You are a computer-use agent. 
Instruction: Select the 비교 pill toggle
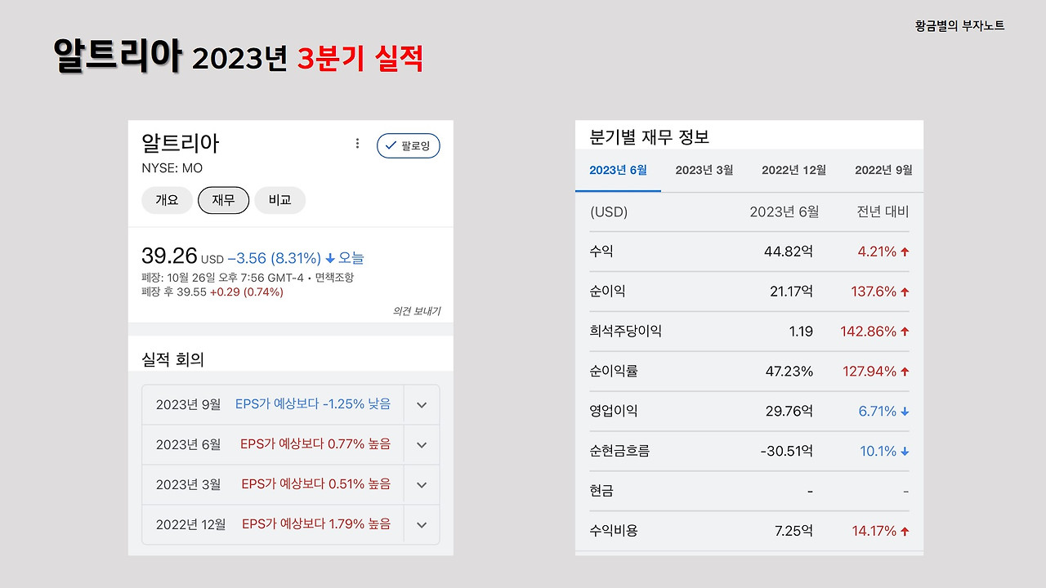point(280,200)
